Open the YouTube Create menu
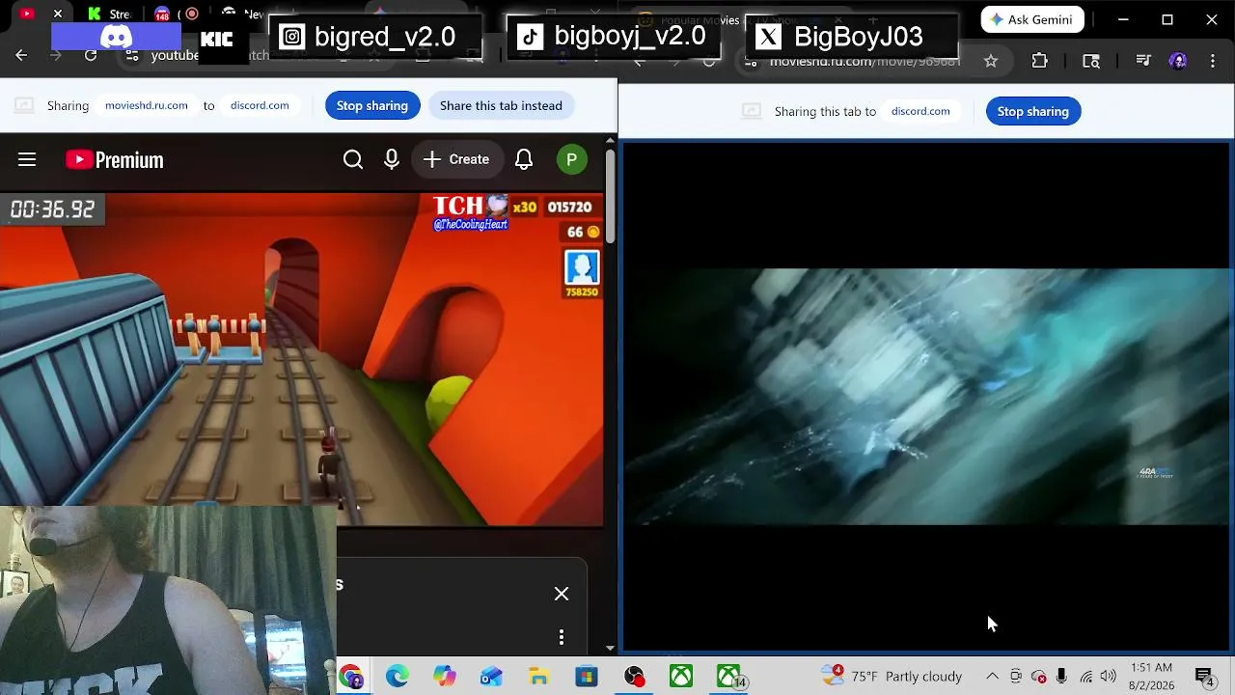 (456, 159)
